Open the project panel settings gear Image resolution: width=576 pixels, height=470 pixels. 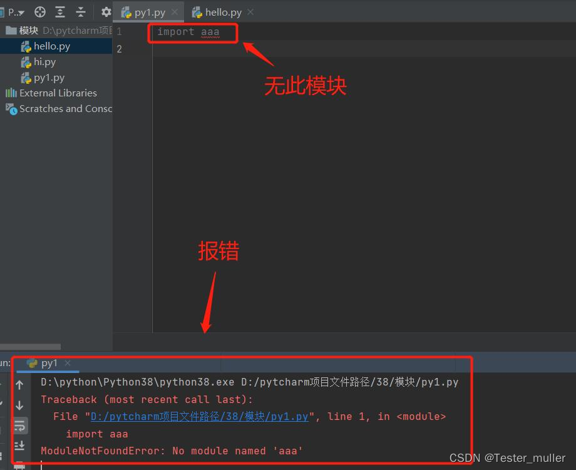pos(105,12)
